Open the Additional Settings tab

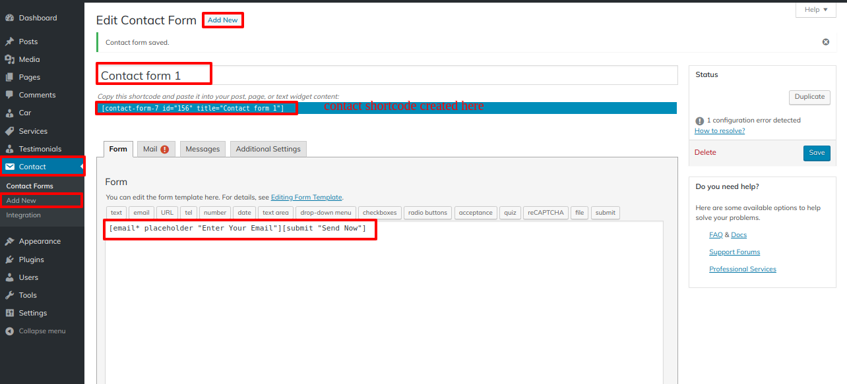[x=268, y=149]
